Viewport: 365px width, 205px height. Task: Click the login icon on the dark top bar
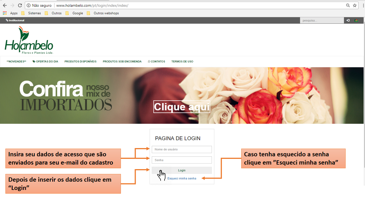(348, 20)
